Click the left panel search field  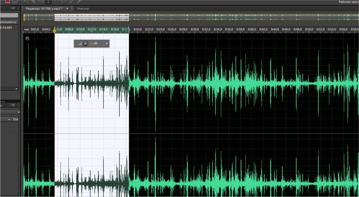coord(9,15)
